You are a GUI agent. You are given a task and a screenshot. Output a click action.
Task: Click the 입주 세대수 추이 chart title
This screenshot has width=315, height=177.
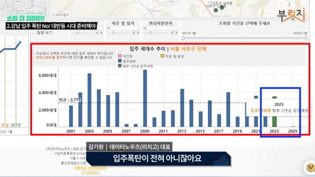pos(147,49)
